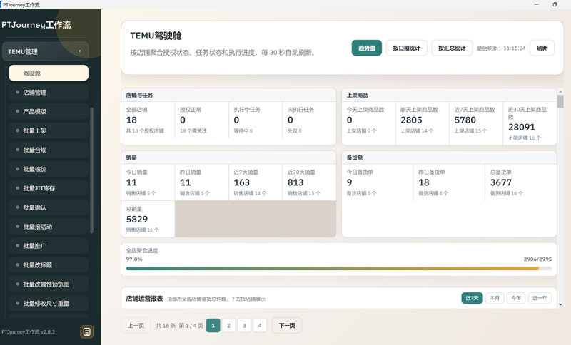Maximize the PTJourney工作流 window
Viewport: 571px width, 345px height.
pyautogui.click(x=555, y=4)
